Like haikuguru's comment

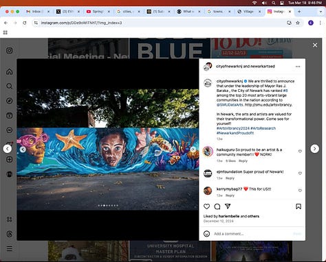(x=300, y=152)
